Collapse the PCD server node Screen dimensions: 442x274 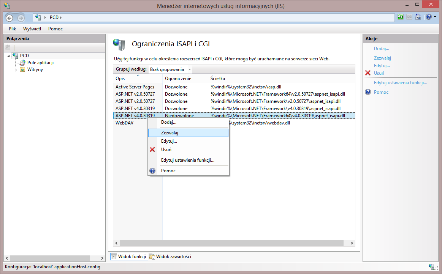[8, 56]
